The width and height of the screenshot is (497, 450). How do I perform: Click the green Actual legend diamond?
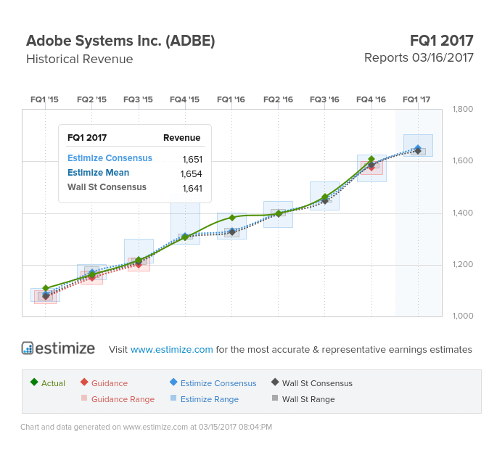coord(34,382)
